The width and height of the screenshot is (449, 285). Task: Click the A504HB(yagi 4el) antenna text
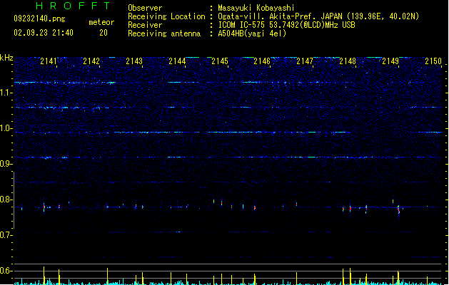pos(252,33)
